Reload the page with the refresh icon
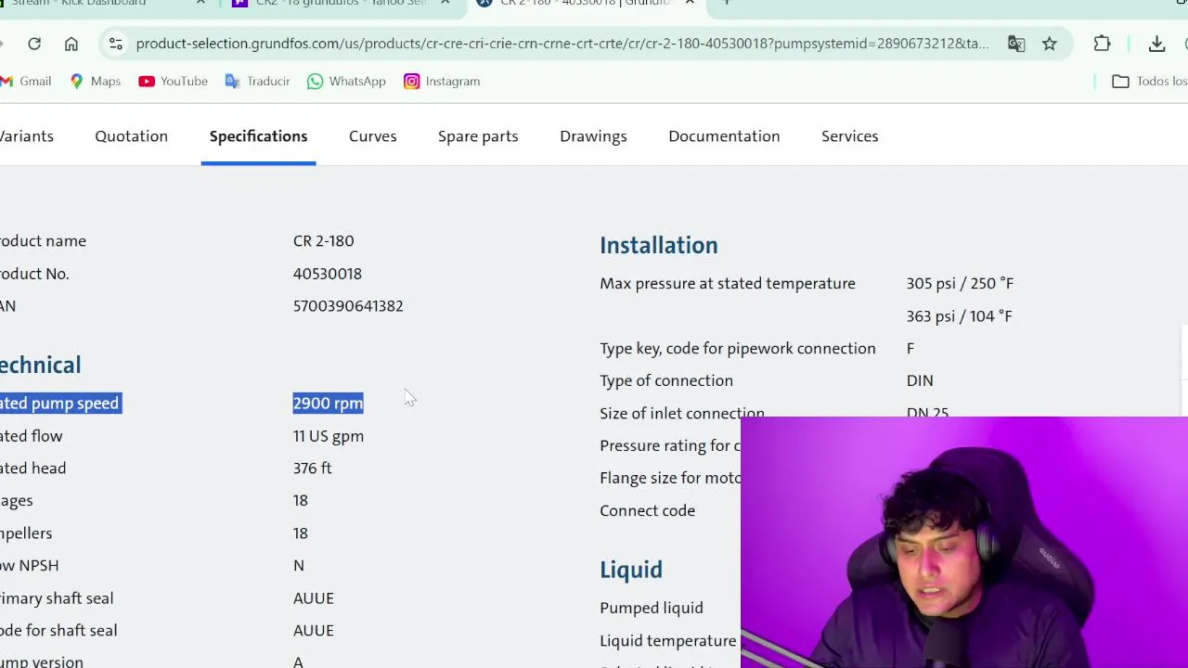Viewport: 1188px width, 668px height. coord(34,44)
